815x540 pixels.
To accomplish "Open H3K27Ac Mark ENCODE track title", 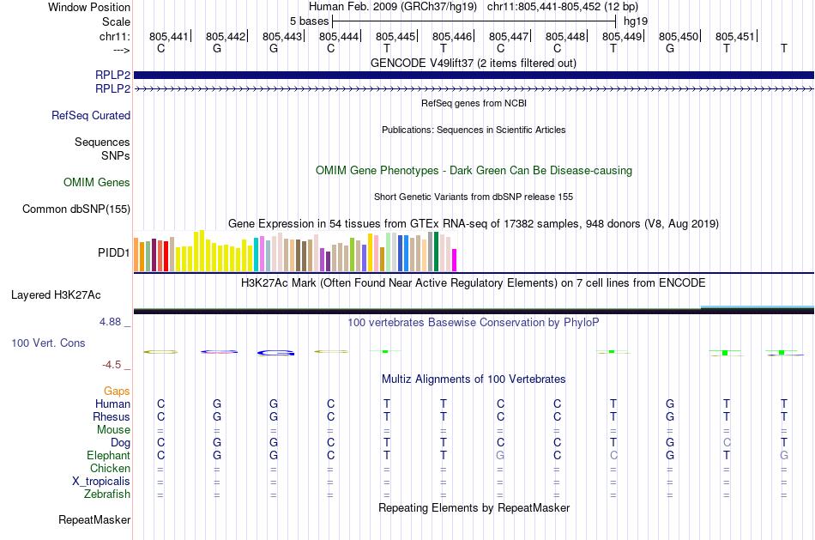I will pos(474,283).
